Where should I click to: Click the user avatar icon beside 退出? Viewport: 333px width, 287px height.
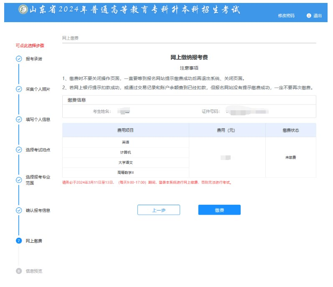pyautogui.click(x=309, y=15)
